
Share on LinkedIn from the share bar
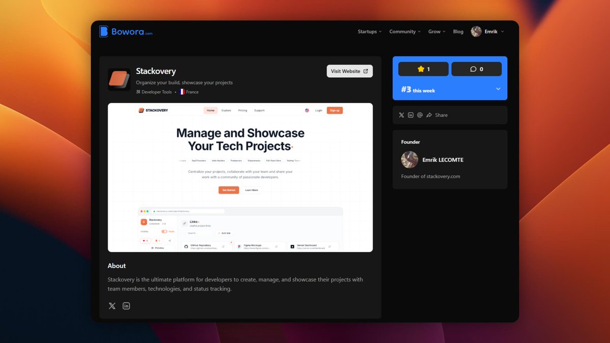point(411,115)
